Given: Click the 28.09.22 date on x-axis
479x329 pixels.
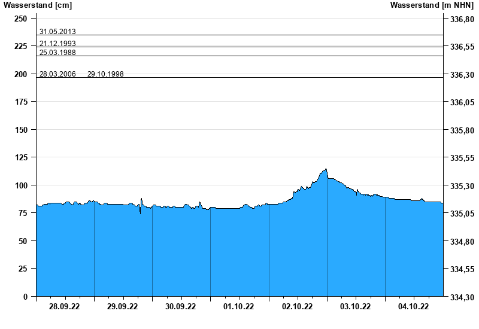Looking at the screenshot, I should 65,307.
